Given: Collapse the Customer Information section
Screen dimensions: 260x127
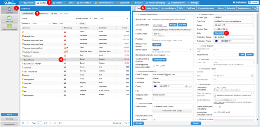Looking at the screenshot, I should pos(137,15).
